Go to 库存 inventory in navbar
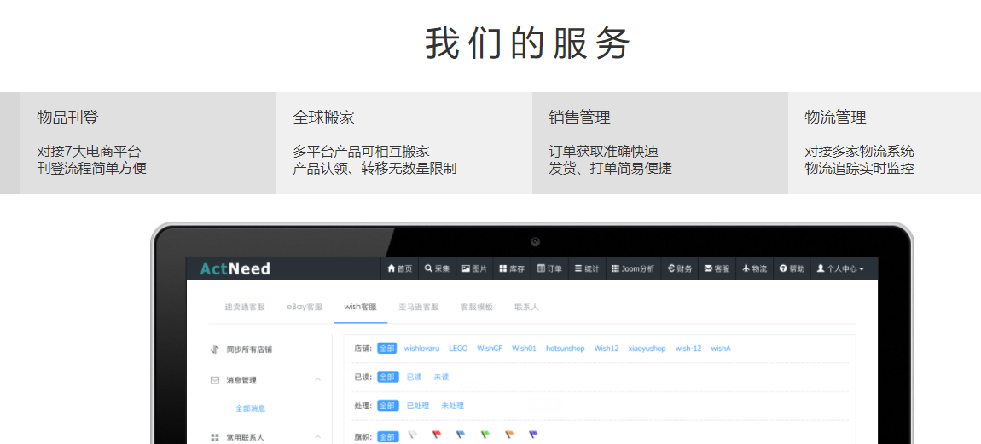 (x=512, y=268)
